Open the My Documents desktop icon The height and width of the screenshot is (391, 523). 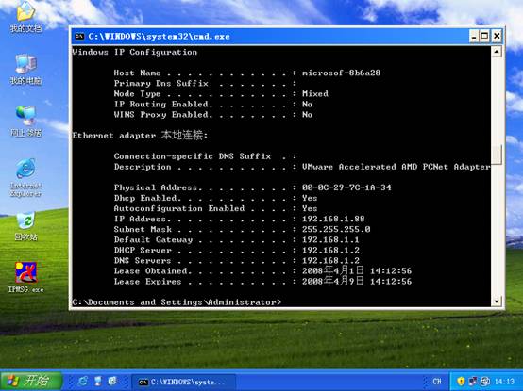pyautogui.click(x=25, y=17)
